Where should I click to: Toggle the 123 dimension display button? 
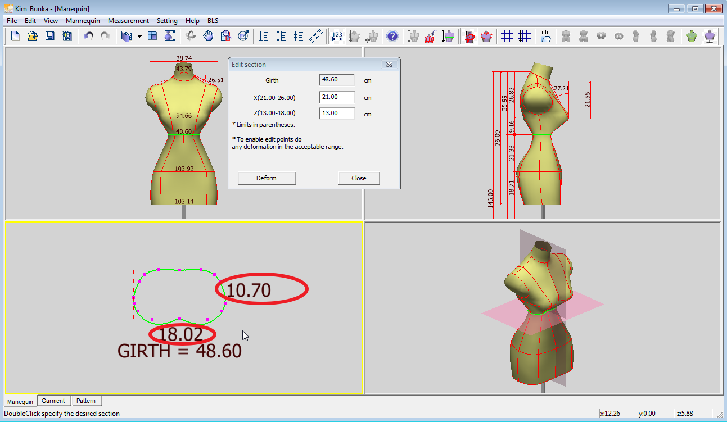[x=337, y=37]
